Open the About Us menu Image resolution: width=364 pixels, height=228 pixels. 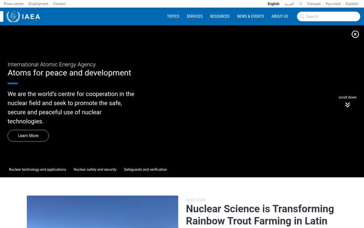(280, 16)
